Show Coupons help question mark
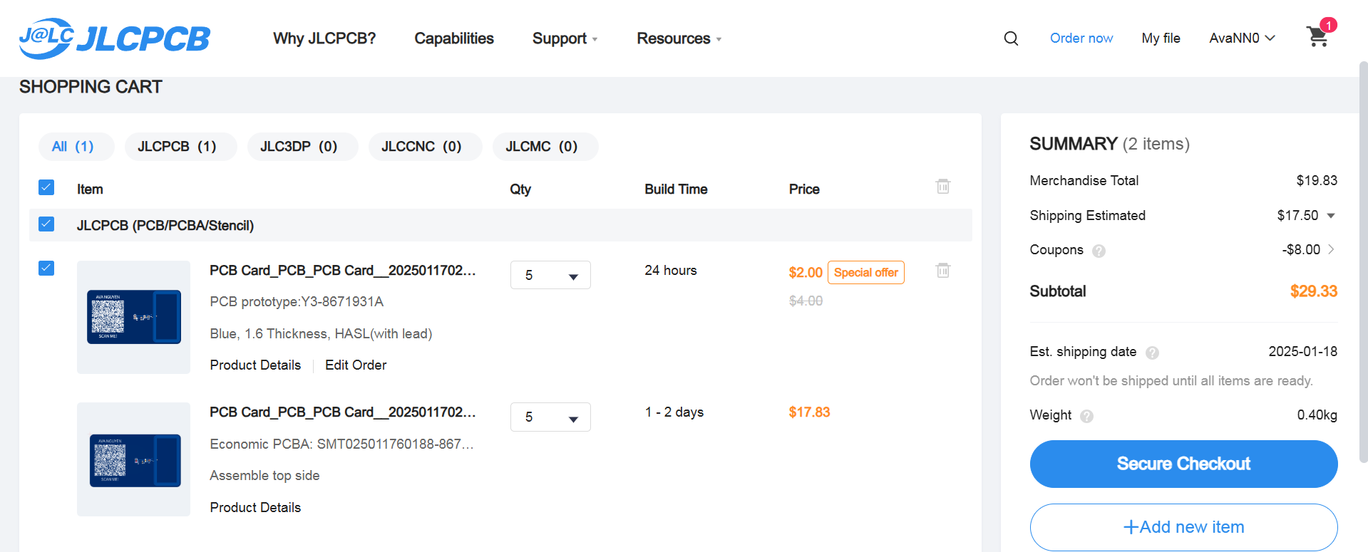This screenshot has width=1368, height=552. tap(1099, 251)
